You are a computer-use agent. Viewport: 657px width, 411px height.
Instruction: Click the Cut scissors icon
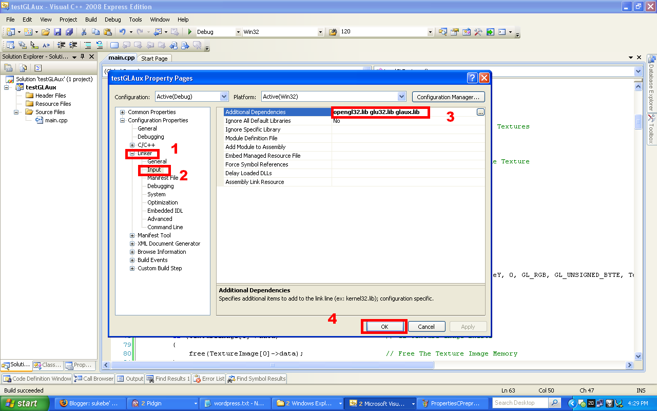[x=84, y=32]
